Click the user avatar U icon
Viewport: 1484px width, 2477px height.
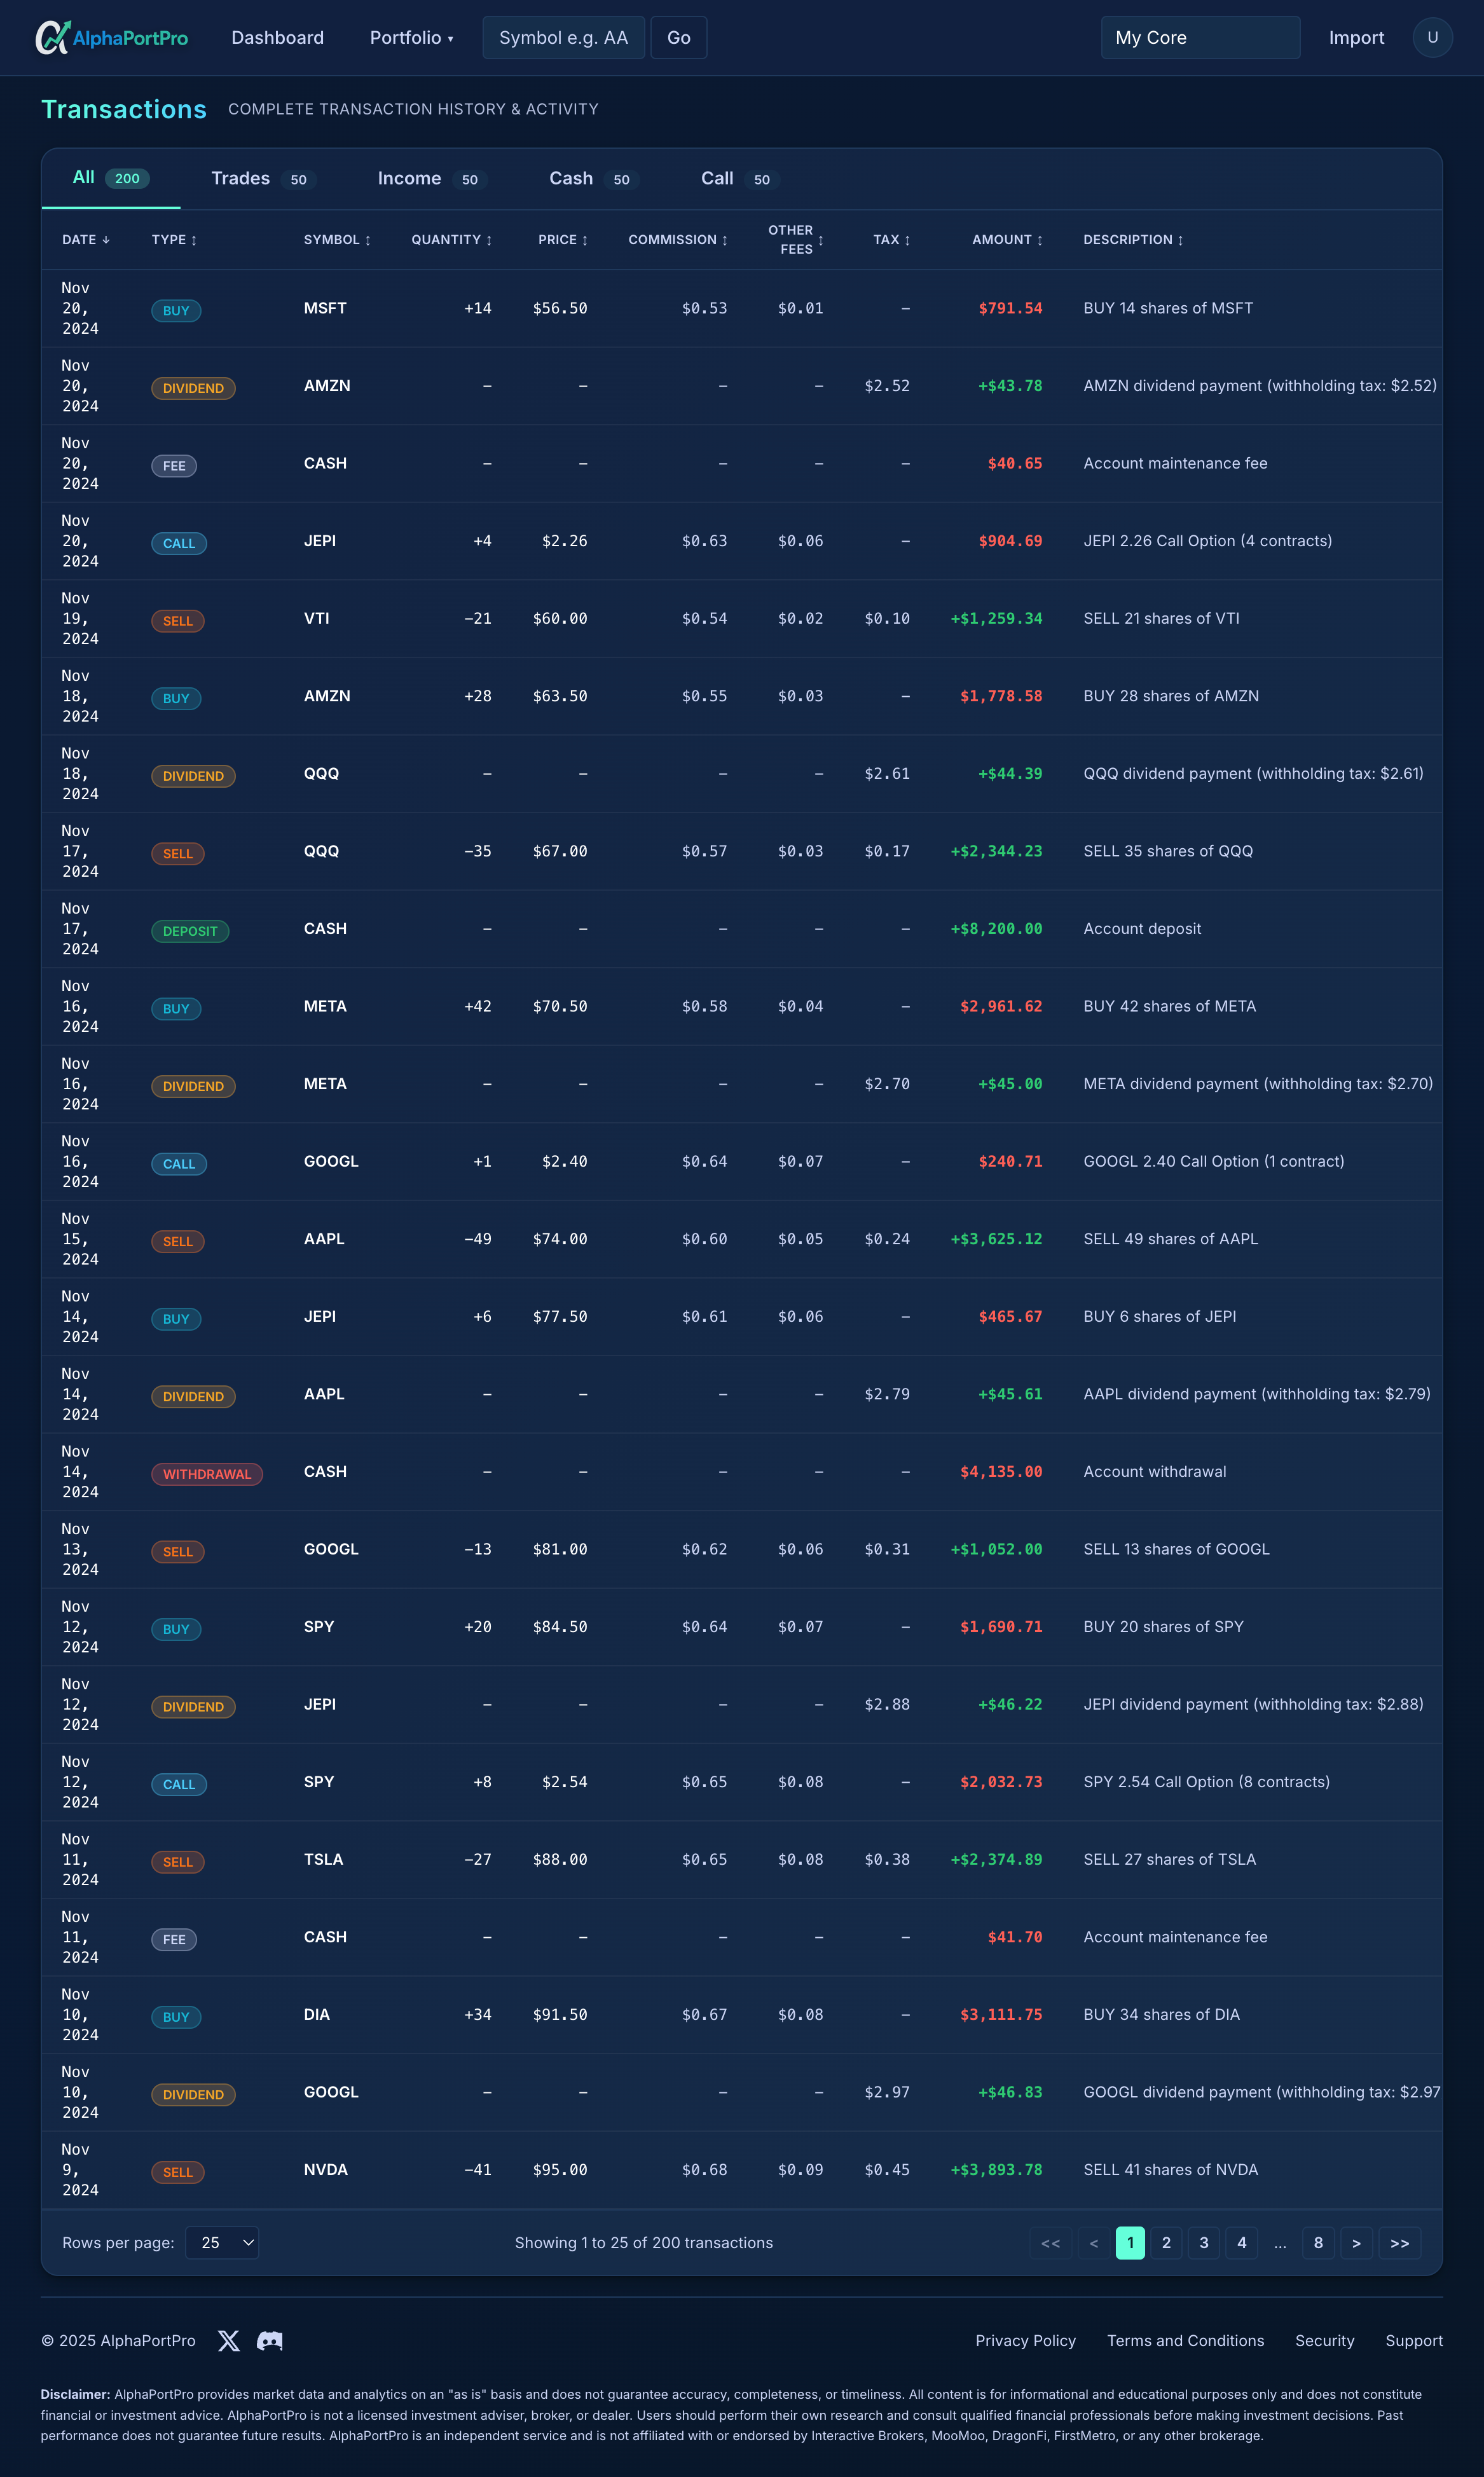click(x=1432, y=38)
